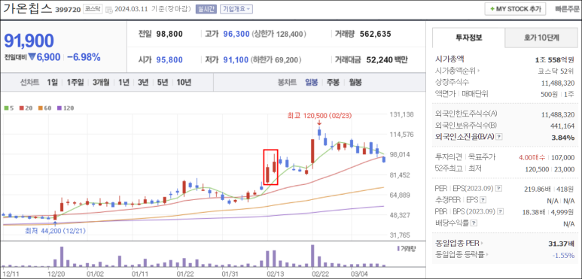This screenshot has width=582, height=279.
Task: Click the help icon next to 외국인소진율(B/A)
Action: [499, 137]
